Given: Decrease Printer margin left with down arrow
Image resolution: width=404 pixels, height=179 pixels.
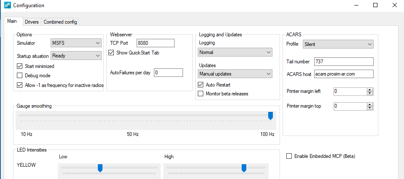Looking at the screenshot, I should tap(370, 93).
